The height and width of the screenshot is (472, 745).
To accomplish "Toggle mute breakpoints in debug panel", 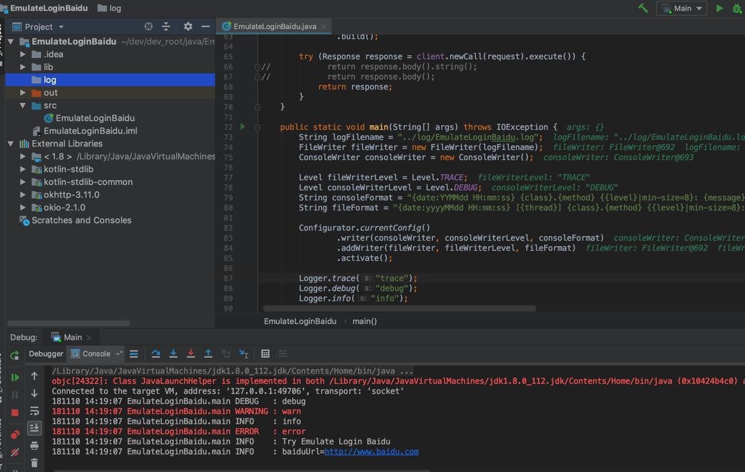I will click(15, 453).
